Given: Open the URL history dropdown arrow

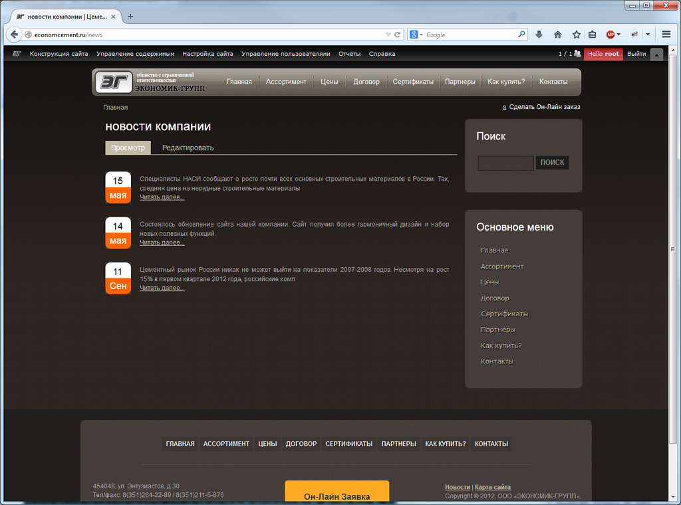Looking at the screenshot, I should 388,35.
